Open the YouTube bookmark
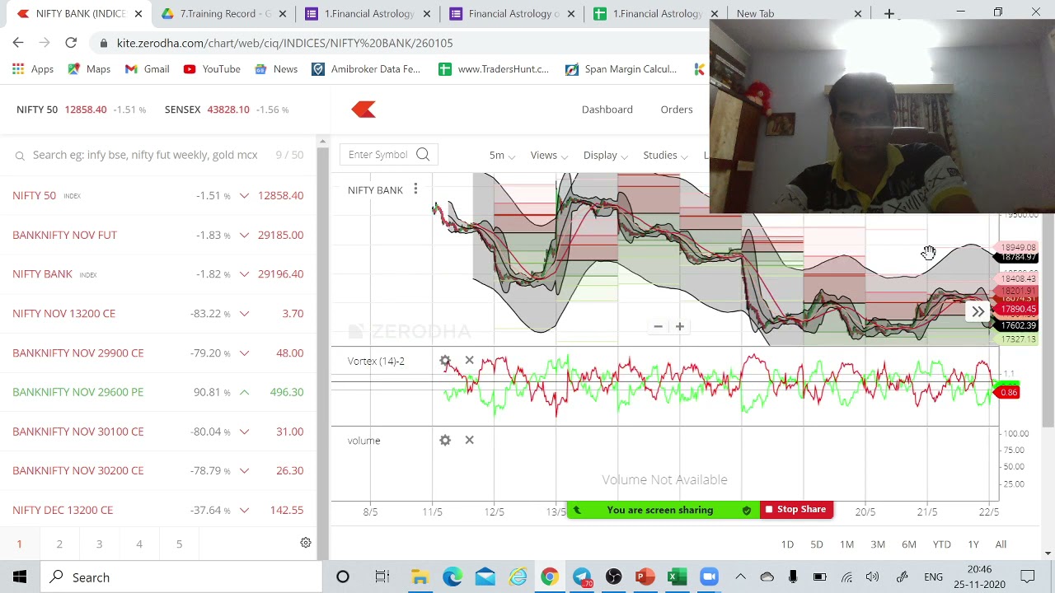Image resolution: width=1055 pixels, height=593 pixels. tap(212, 69)
